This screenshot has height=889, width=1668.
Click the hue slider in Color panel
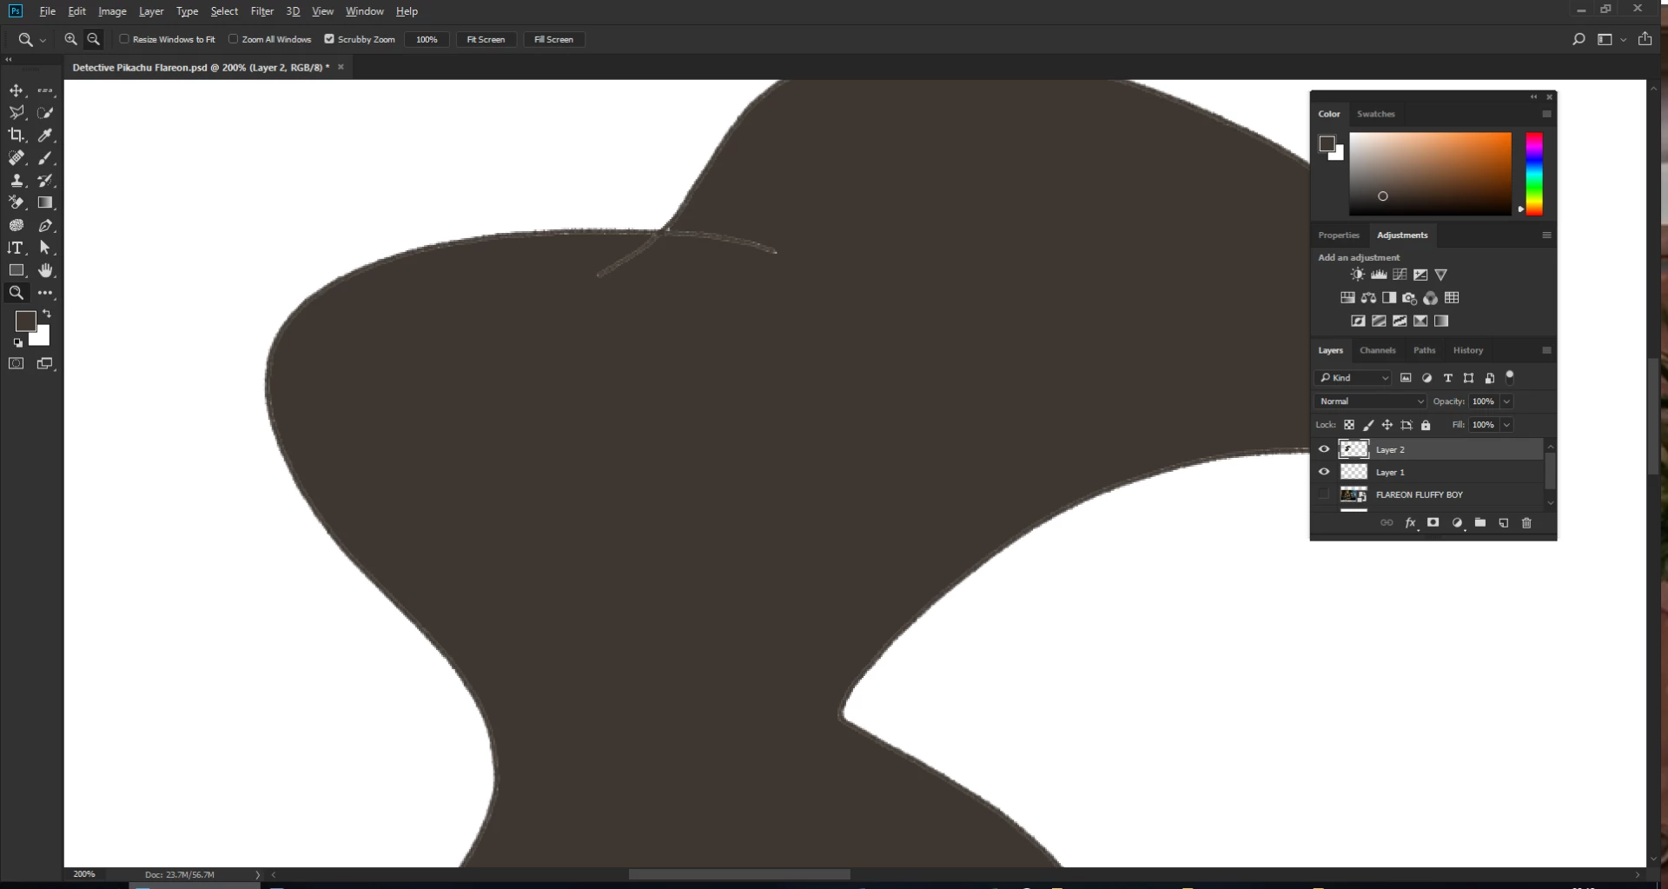click(1534, 174)
